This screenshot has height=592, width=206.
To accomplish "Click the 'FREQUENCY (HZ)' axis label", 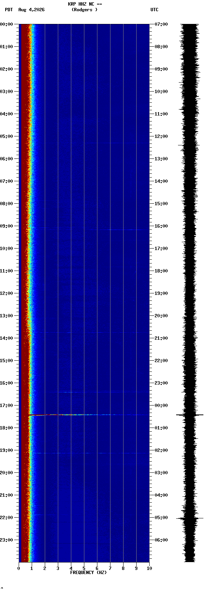I will tap(88, 573).
